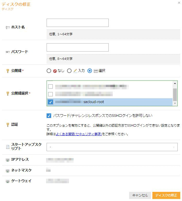Select the 入力 public key radio option

click(x=69, y=71)
